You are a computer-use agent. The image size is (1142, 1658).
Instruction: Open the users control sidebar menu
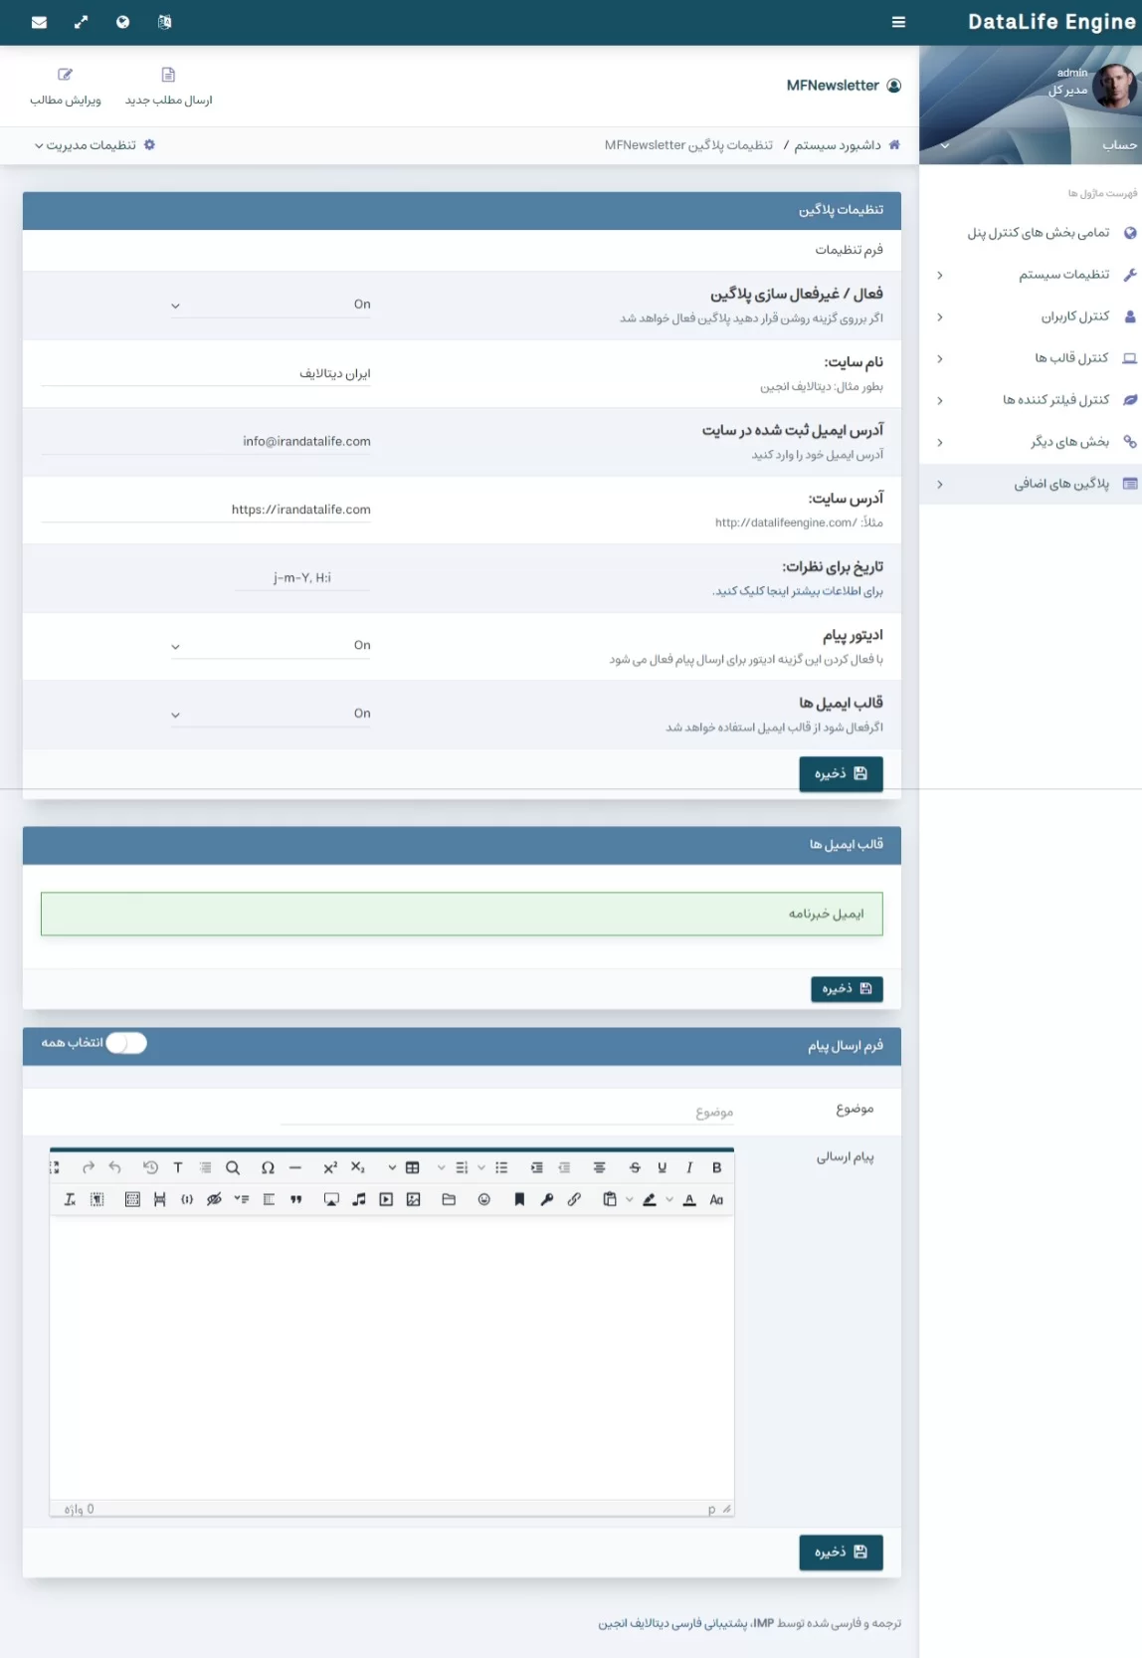coord(1074,316)
